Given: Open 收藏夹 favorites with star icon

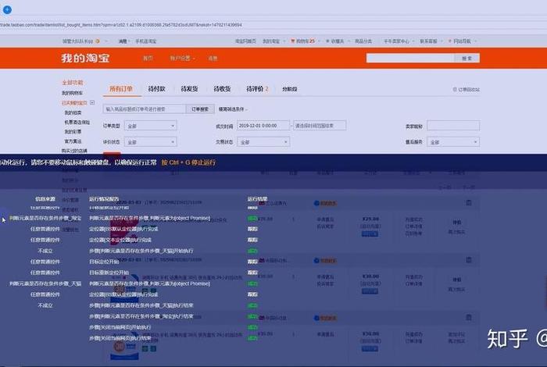Looking at the screenshot, I should tap(335, 41).
